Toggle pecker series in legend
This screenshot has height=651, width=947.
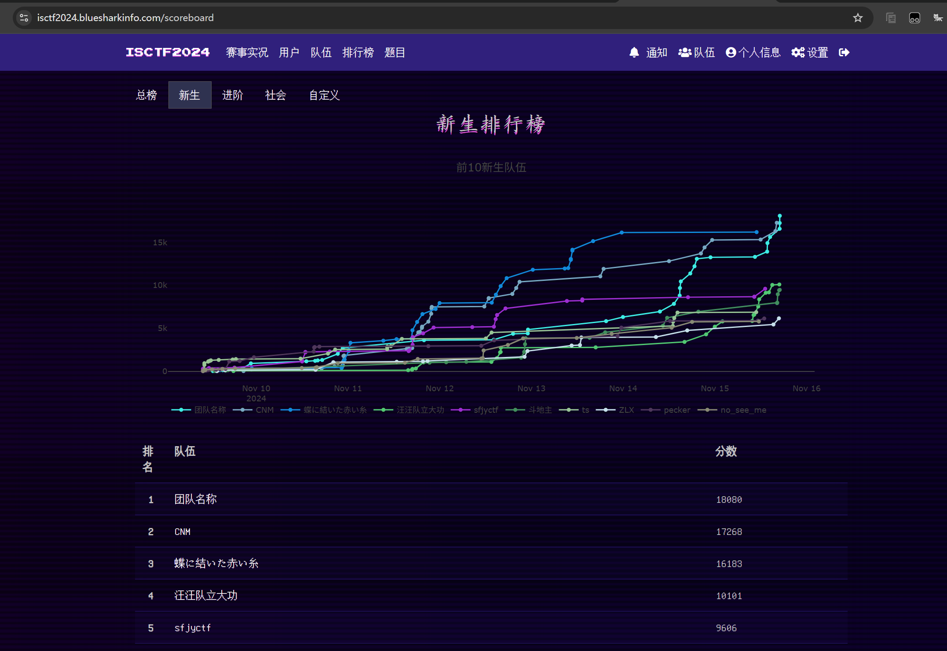(x=676, y=410)
